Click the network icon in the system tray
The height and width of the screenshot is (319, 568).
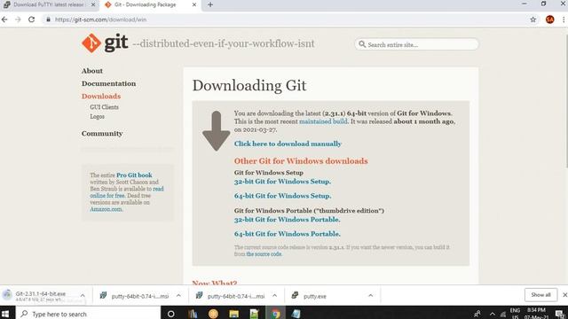(x=503, y=314)
